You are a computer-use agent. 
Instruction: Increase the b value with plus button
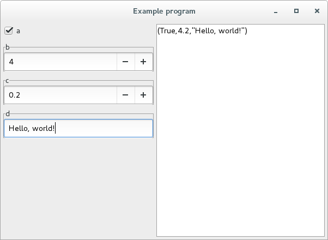(x=144, y=62)
